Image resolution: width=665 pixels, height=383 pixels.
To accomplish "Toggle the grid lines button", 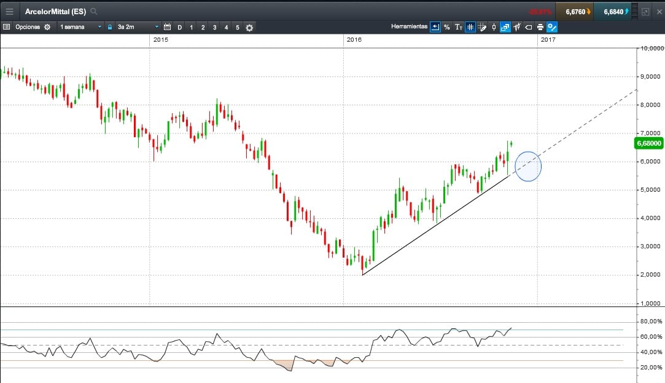I will coord(470,27).
